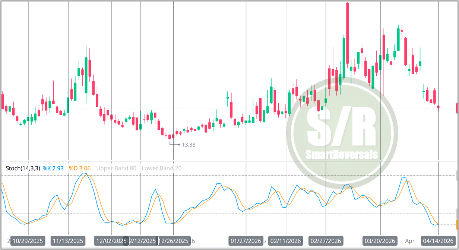The image size is (459, 250).
Task: Click the Upper Band 80 label
Action: [x=116, y=168]
